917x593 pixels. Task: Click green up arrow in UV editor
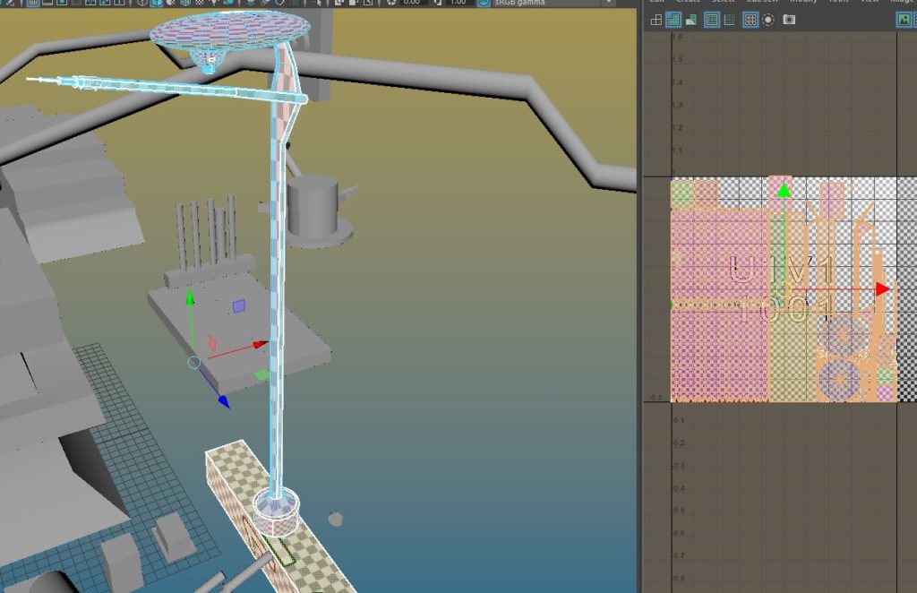(784, 190)
